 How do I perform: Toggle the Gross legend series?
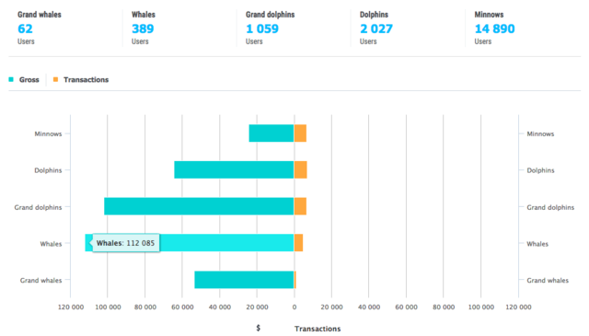(24, 80)
